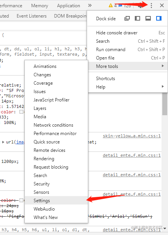The image size is (168, 235).
Task: Open Changes from More tools
Action: tap(57, 75)
